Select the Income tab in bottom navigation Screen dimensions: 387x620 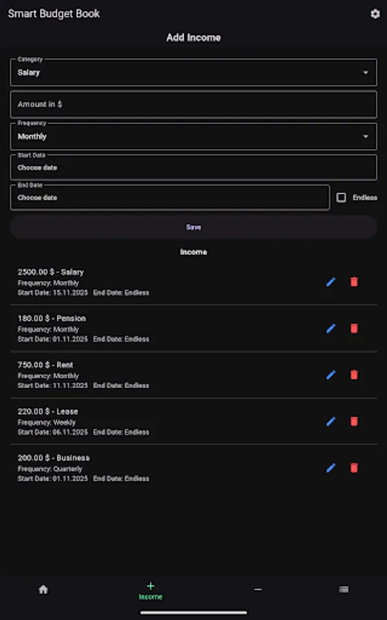(x=151, y=591)
